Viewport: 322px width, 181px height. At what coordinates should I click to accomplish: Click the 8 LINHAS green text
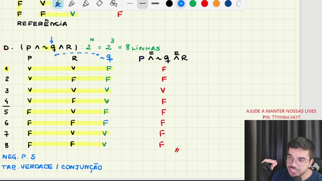pyautogui.click(x=143, y=48)
